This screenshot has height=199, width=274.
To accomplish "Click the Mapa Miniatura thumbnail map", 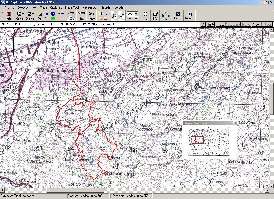I will tap(209, 141).
